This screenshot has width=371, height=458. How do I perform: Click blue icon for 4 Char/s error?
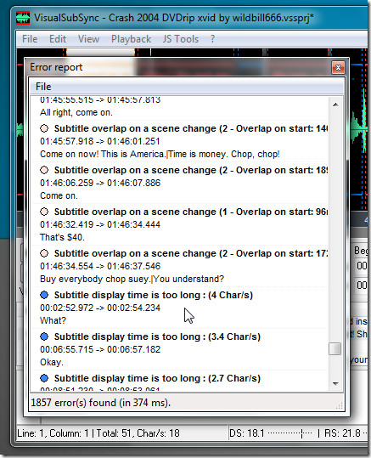tap(44, 295)
